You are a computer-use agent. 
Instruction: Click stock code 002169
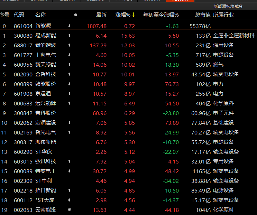coord(23,132)
